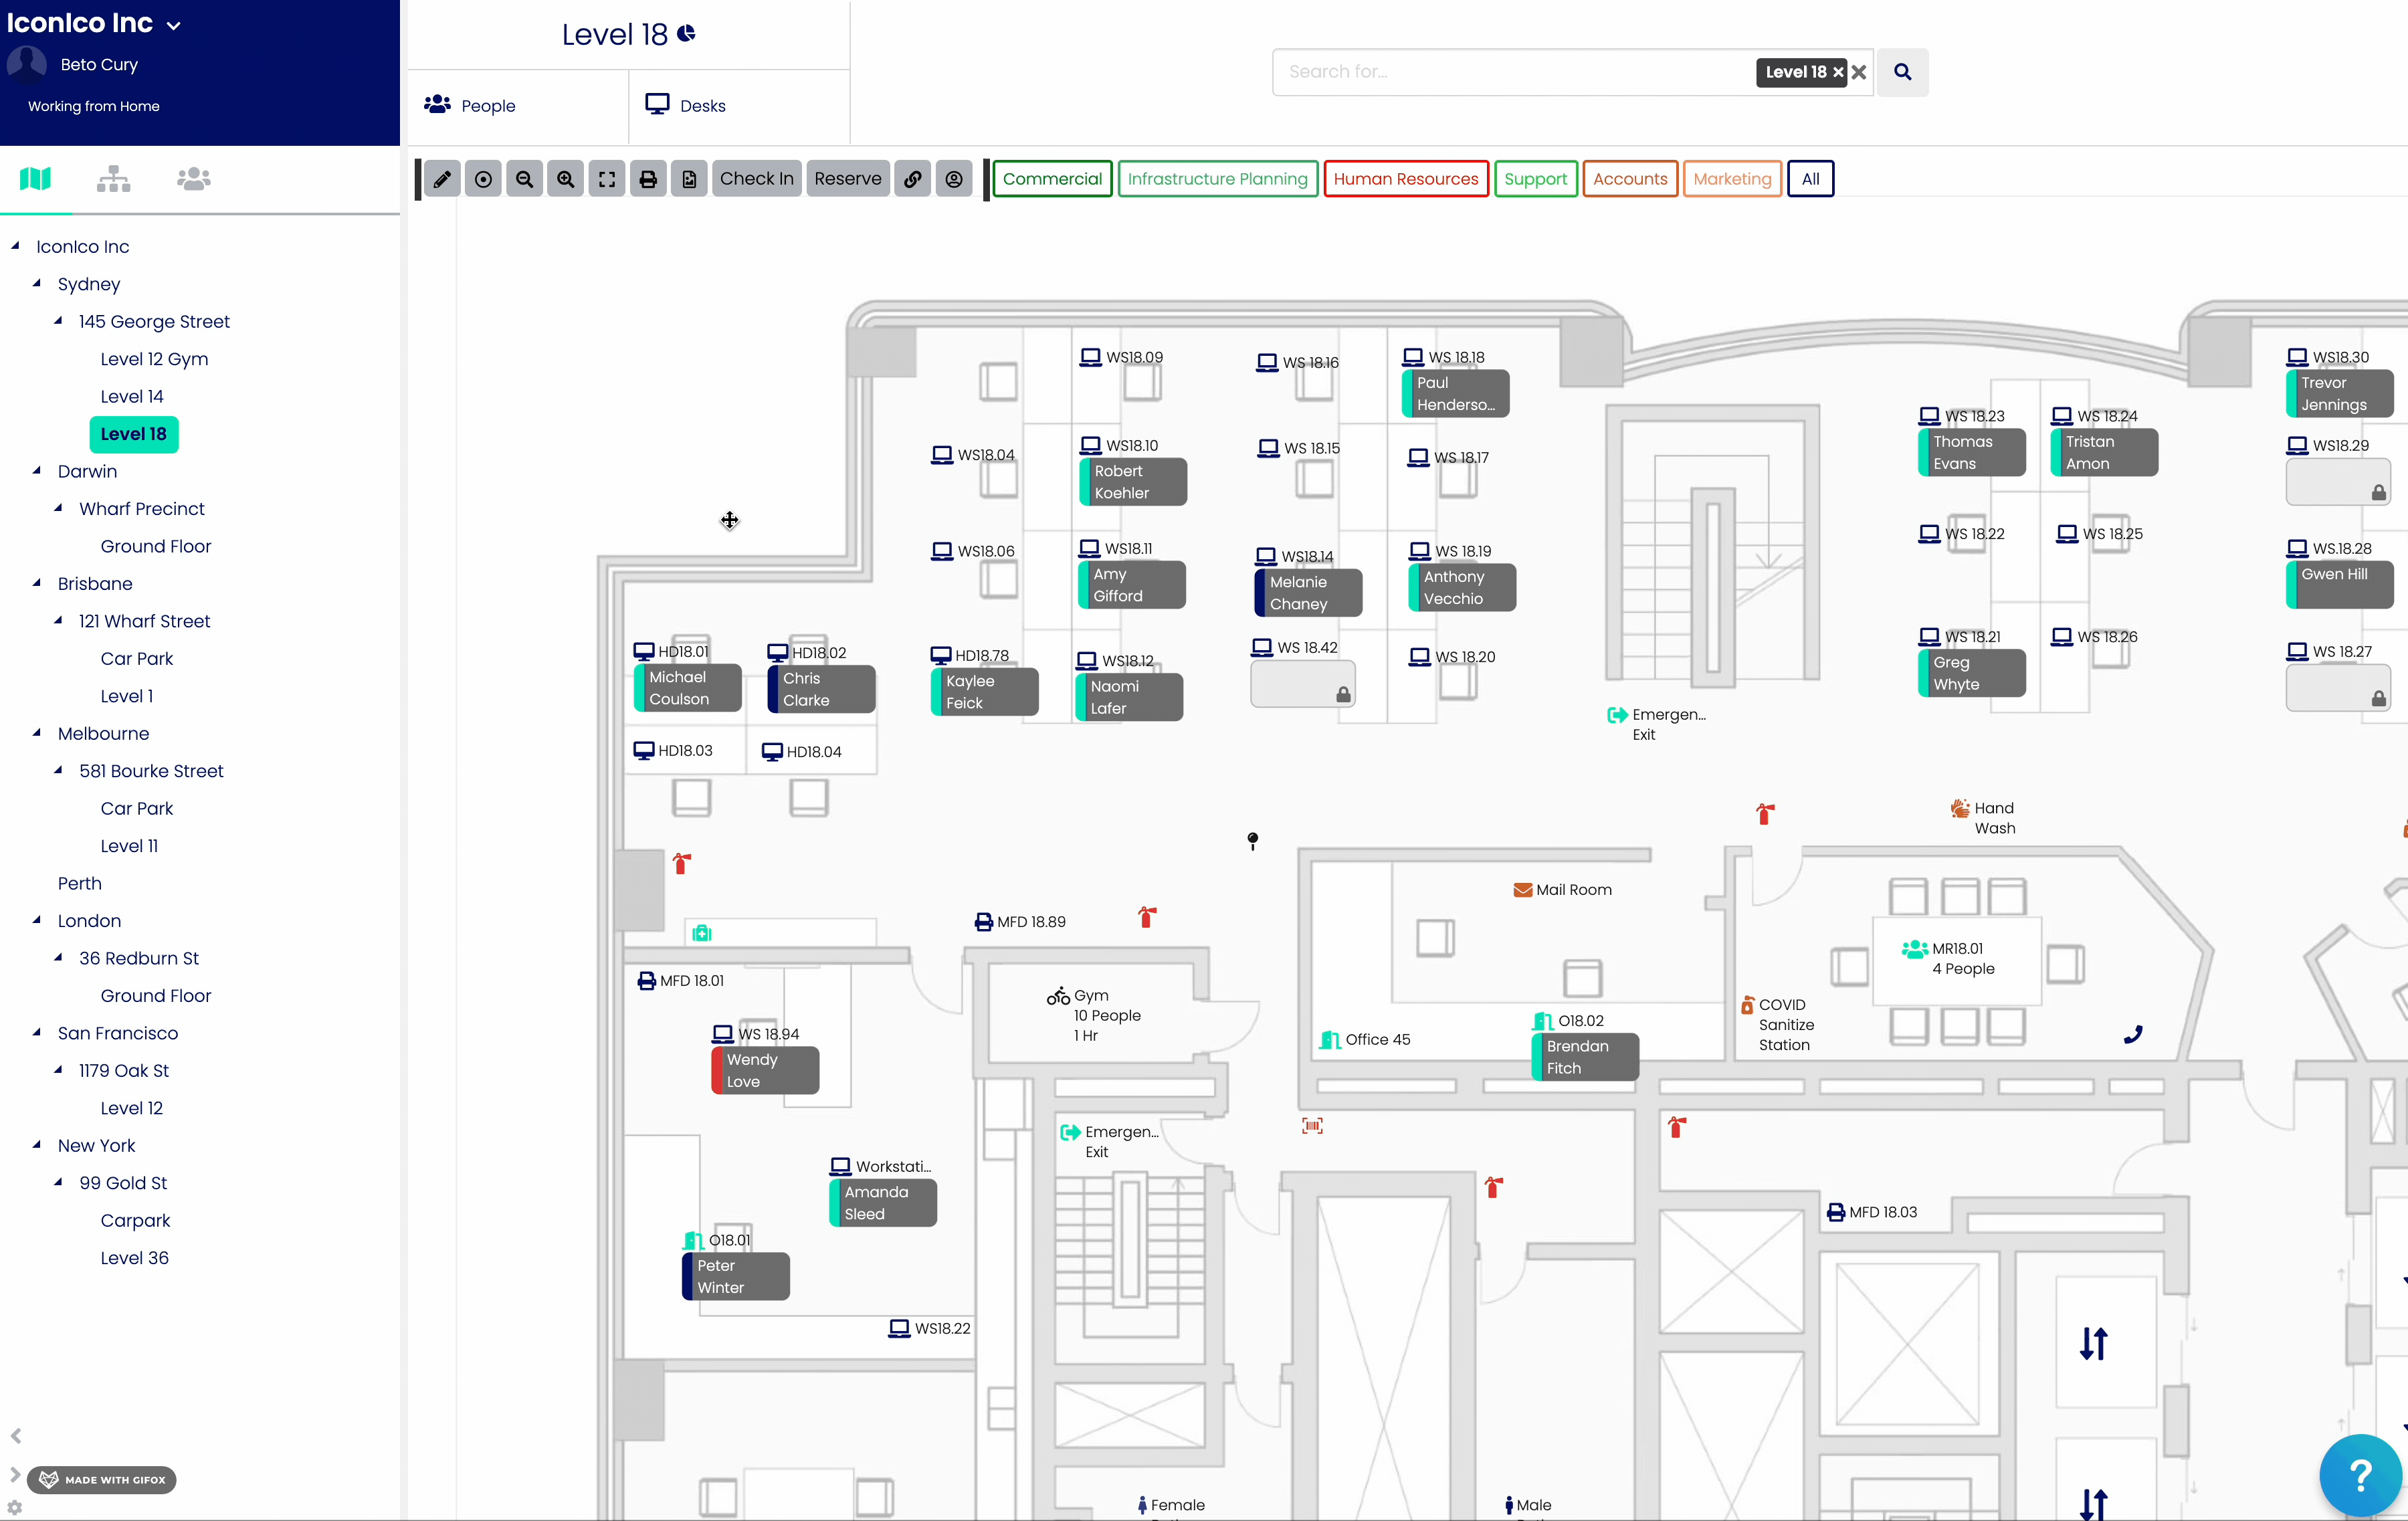Image resolution: width=2408 pixels, height=1521 pixels.
Task: Click the map location pin marker
Action: [x=1252, y=841]
